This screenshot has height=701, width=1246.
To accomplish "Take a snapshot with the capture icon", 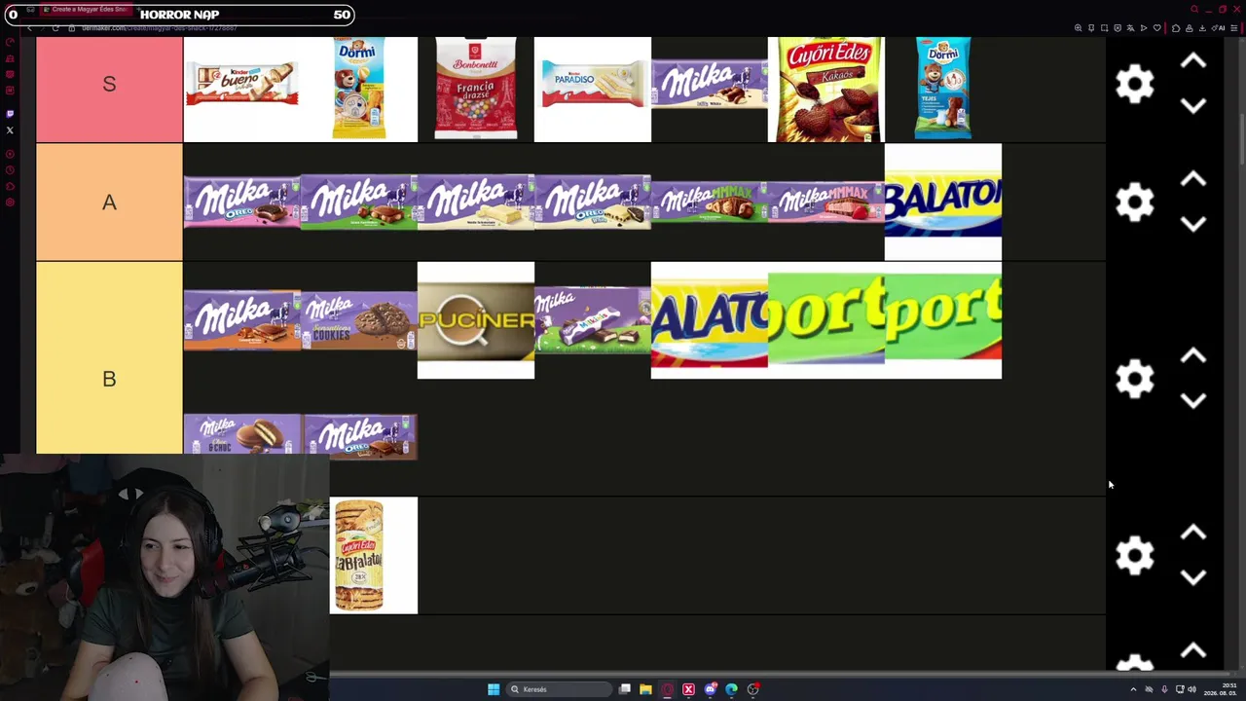I will 1104,27.
